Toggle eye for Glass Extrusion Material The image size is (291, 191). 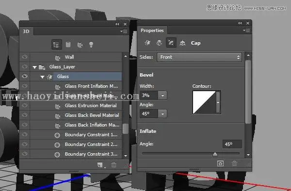(25, 105)
